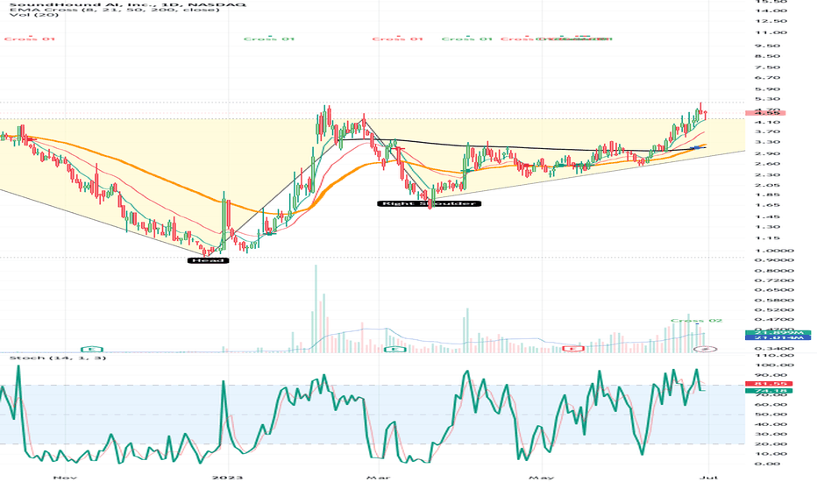Click the green 74.18 stochastic value label
This screenshot has height=482, width=817.
coord(769,390)
